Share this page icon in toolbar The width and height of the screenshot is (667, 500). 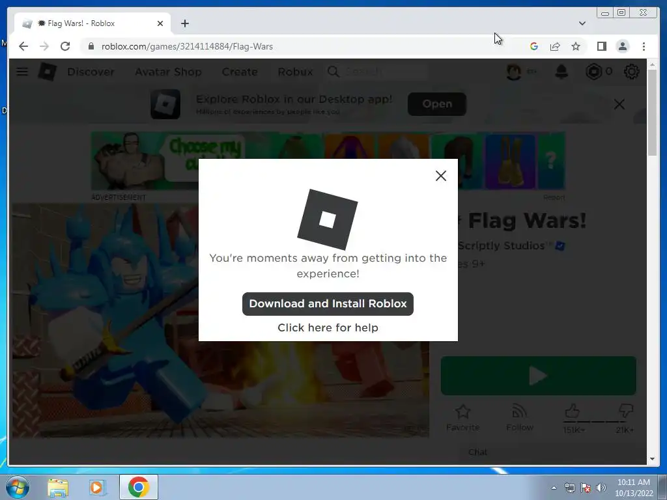tap(555, 46)
